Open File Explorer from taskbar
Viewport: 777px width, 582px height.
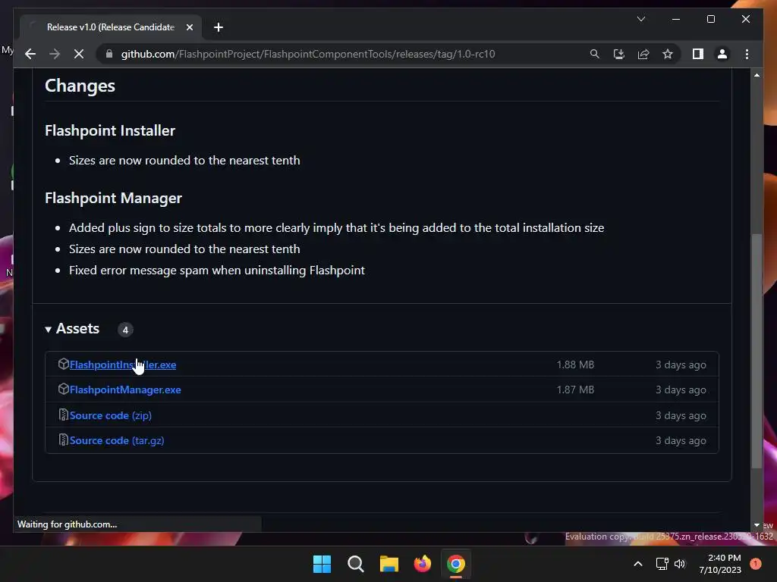tap(389, 564)
